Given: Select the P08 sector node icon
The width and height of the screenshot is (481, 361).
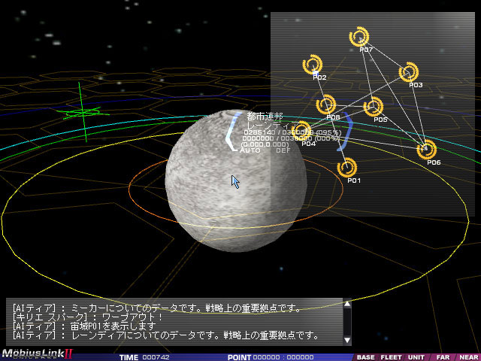Looking at the screenshot, I should (x=326, y=105).
